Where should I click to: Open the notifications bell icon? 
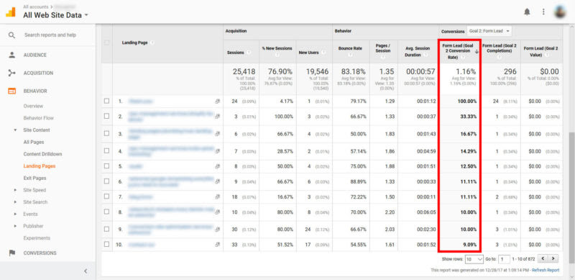click(x=527, y=12)
